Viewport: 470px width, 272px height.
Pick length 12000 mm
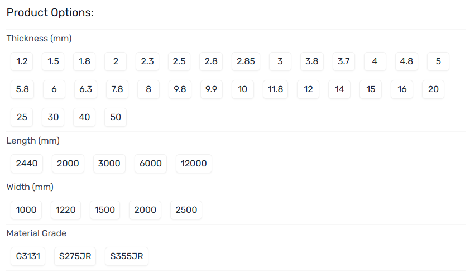tap(194, 164)
